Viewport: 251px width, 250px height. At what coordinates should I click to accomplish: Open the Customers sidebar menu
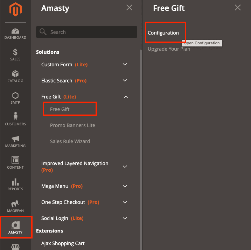coord(15,119)
